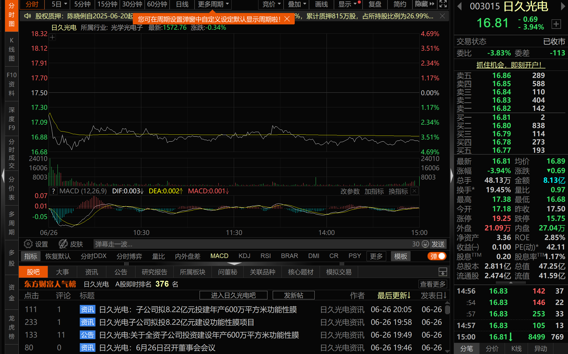This screenshot has width=568, height=354.
Task: Click 换指标 in the MACD header
Action: (x=398, y=191)
